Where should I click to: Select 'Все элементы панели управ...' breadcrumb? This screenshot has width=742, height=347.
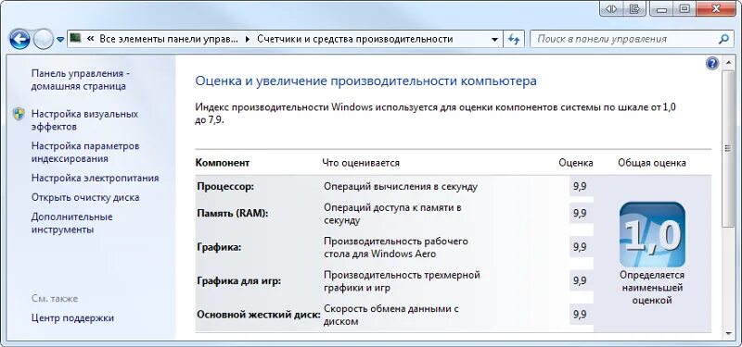coord(169,39)
